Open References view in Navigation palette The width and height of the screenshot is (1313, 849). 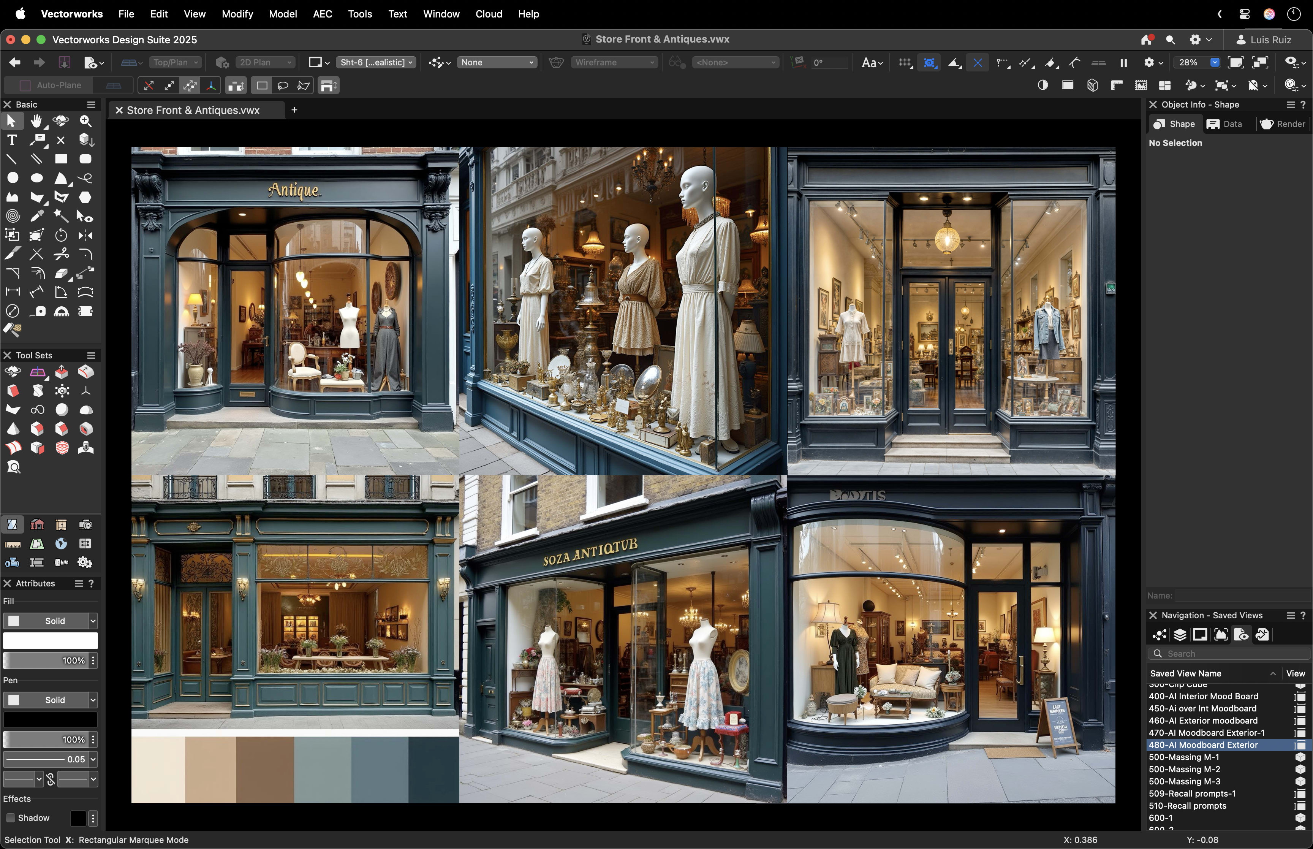(1262, 635)
